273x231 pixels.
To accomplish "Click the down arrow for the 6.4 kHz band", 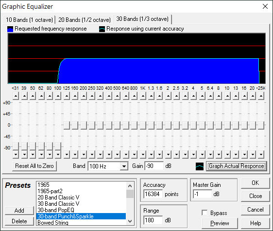I will (x=210, y=154).
